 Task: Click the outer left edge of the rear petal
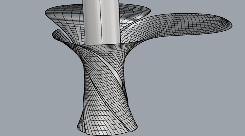pyautogui.click(x=46, y=12)
